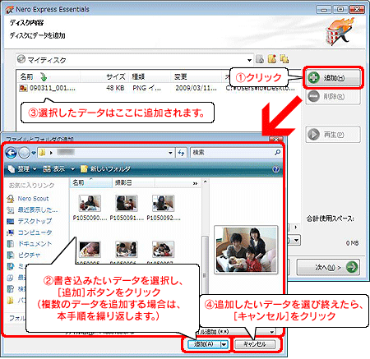Click file list vertical scrollbar up arrow
Screen dimensions: 370x359
click(205, 182)
